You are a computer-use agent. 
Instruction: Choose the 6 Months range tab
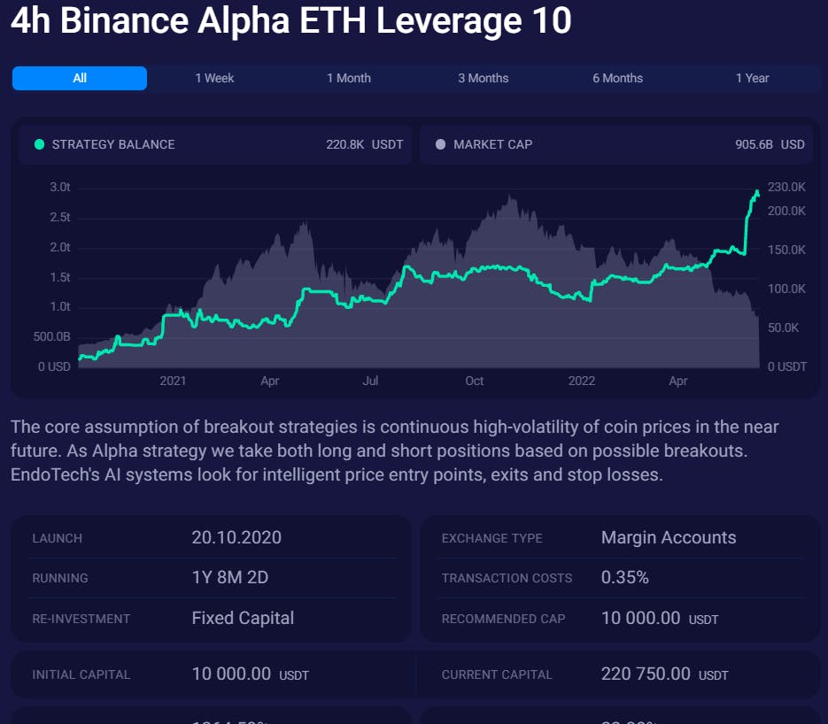pyautogui.click(x=618, y=78)
